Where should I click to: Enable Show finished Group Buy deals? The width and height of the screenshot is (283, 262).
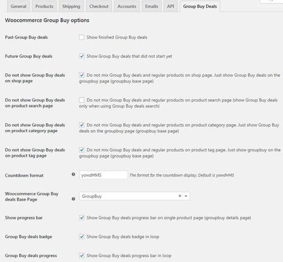pyautogui.click(x=81, y=37)
